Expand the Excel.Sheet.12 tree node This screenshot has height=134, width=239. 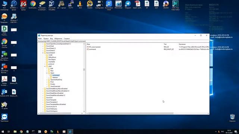coord(43,48)
